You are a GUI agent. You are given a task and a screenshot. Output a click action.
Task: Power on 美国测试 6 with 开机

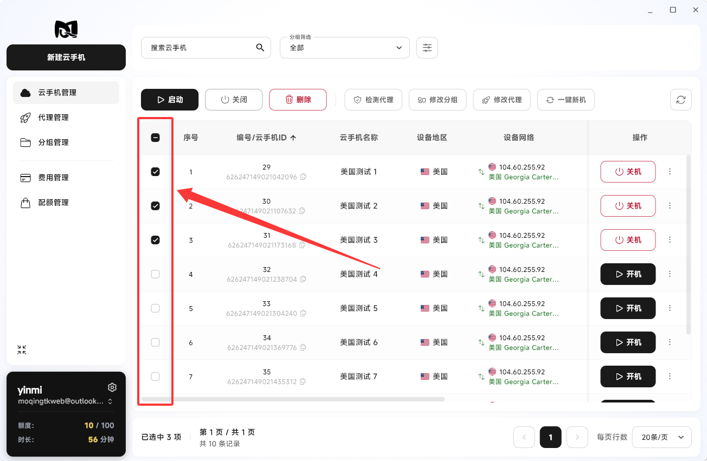click(x=628, y=342)
